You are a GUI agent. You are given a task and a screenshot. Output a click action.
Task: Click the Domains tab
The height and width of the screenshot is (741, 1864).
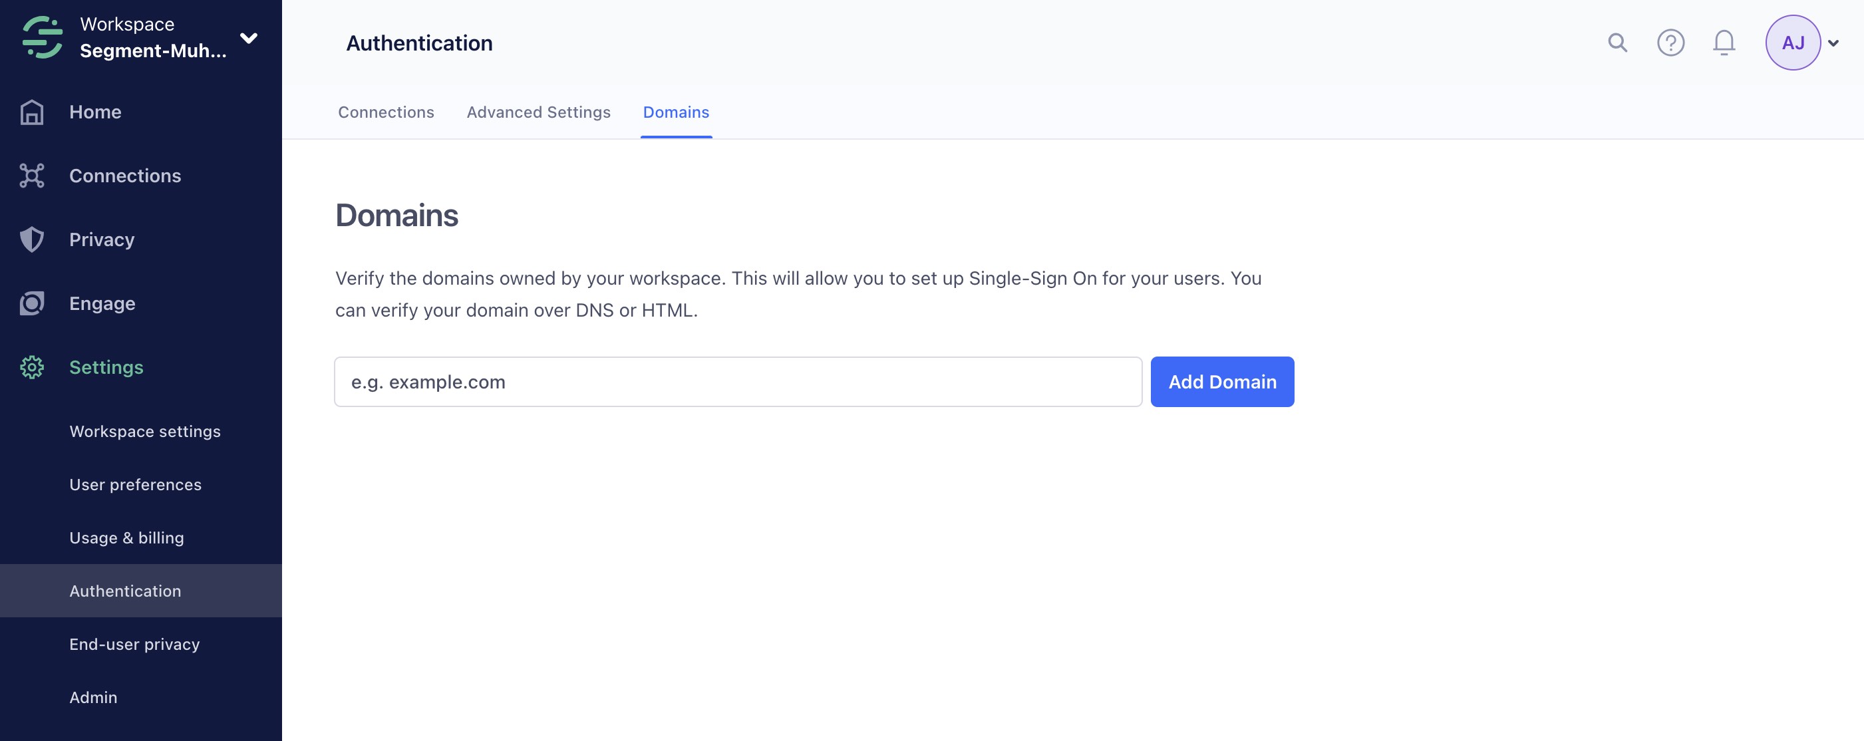click(x=675, y=112)
